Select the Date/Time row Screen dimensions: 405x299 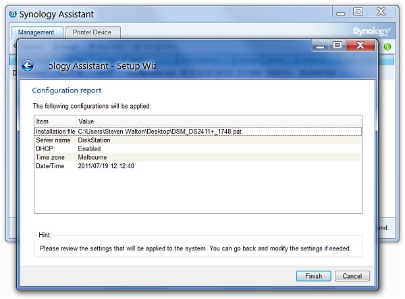coord(198,166)
